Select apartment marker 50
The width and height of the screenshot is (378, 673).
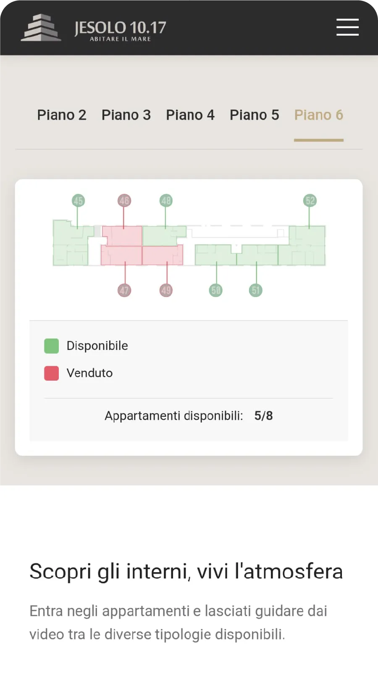(x=215, y=290)
